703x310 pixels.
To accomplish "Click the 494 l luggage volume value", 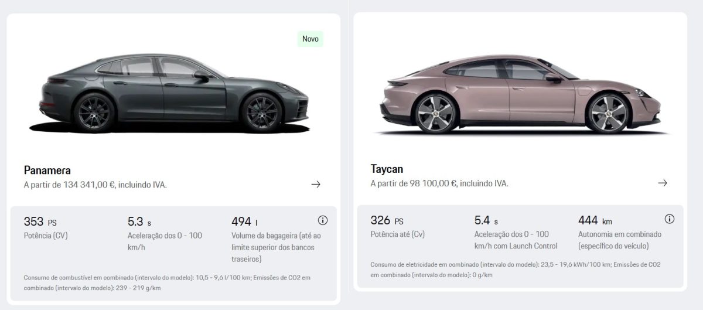I will (x=245, y=222).
